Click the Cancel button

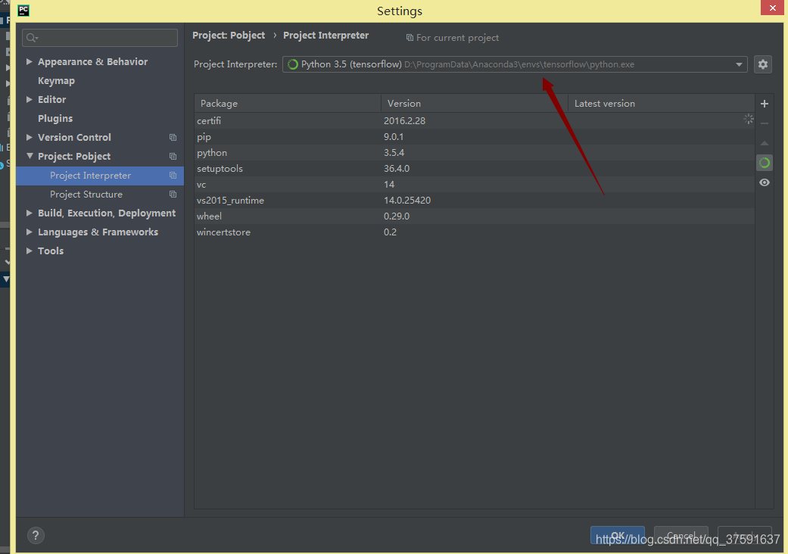click(x=681, y=535)
